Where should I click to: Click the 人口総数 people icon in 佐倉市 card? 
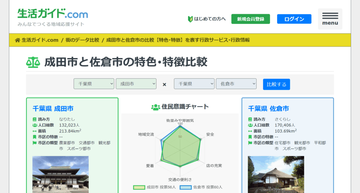click(x=250, y=125)
